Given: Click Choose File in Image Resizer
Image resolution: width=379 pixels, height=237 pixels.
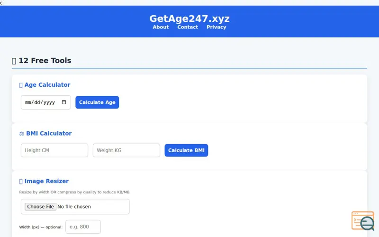Looking at the screenshot, I should [x=40, y=207].
